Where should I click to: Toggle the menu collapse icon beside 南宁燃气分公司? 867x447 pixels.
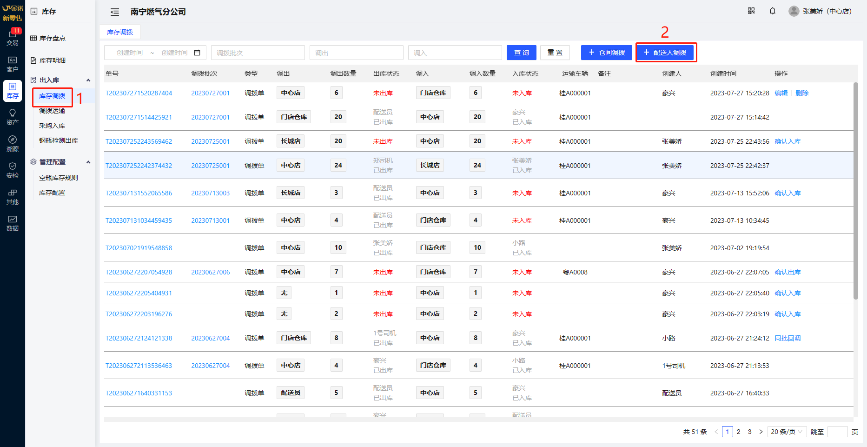115,12
